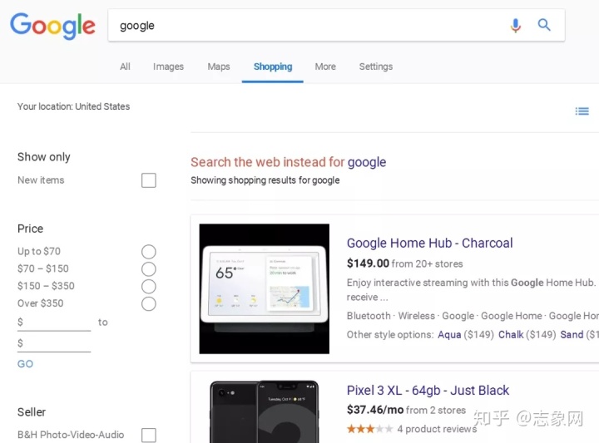
Task: Switch to the Maps tab
Action: 219,66
